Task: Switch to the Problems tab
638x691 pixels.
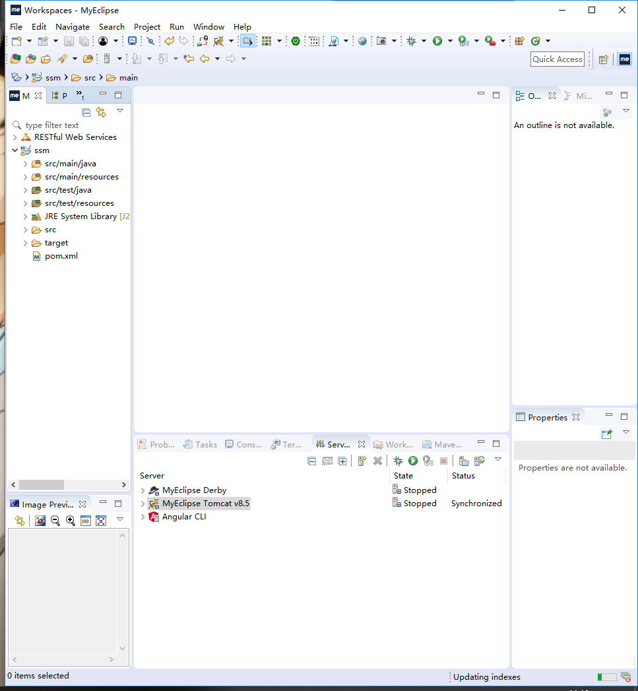Action: [x=156, y=444]
